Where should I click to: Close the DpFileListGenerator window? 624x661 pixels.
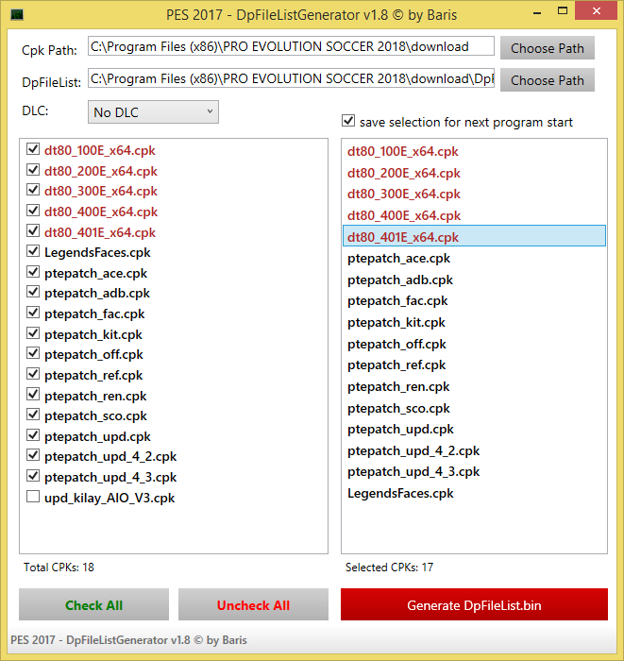tap(596, 11)
